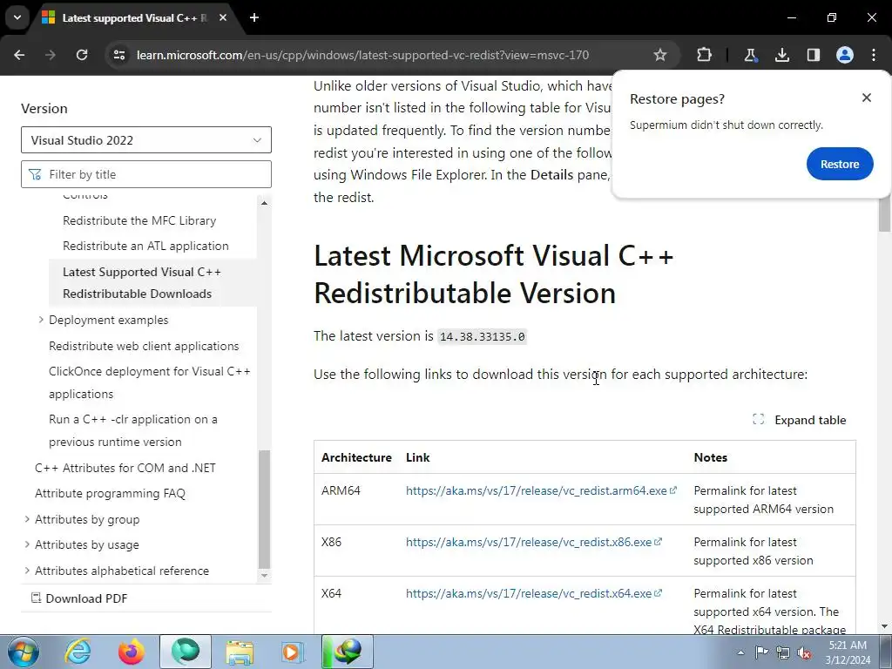This screenshot has height=669, width=892.
Task: Click the muted volume tray icon
Action: coord(804,652)
